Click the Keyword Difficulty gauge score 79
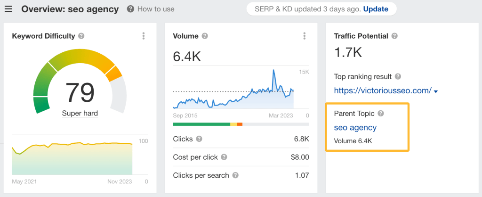Viewport: 482px width, 197px height. coord(80,93)
